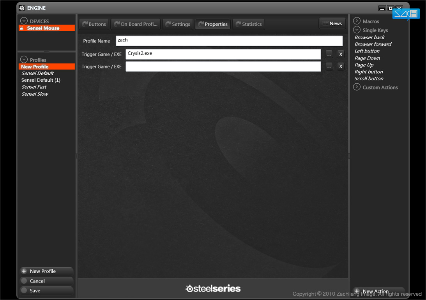Minimize the ENGINE window

point(382,9)
